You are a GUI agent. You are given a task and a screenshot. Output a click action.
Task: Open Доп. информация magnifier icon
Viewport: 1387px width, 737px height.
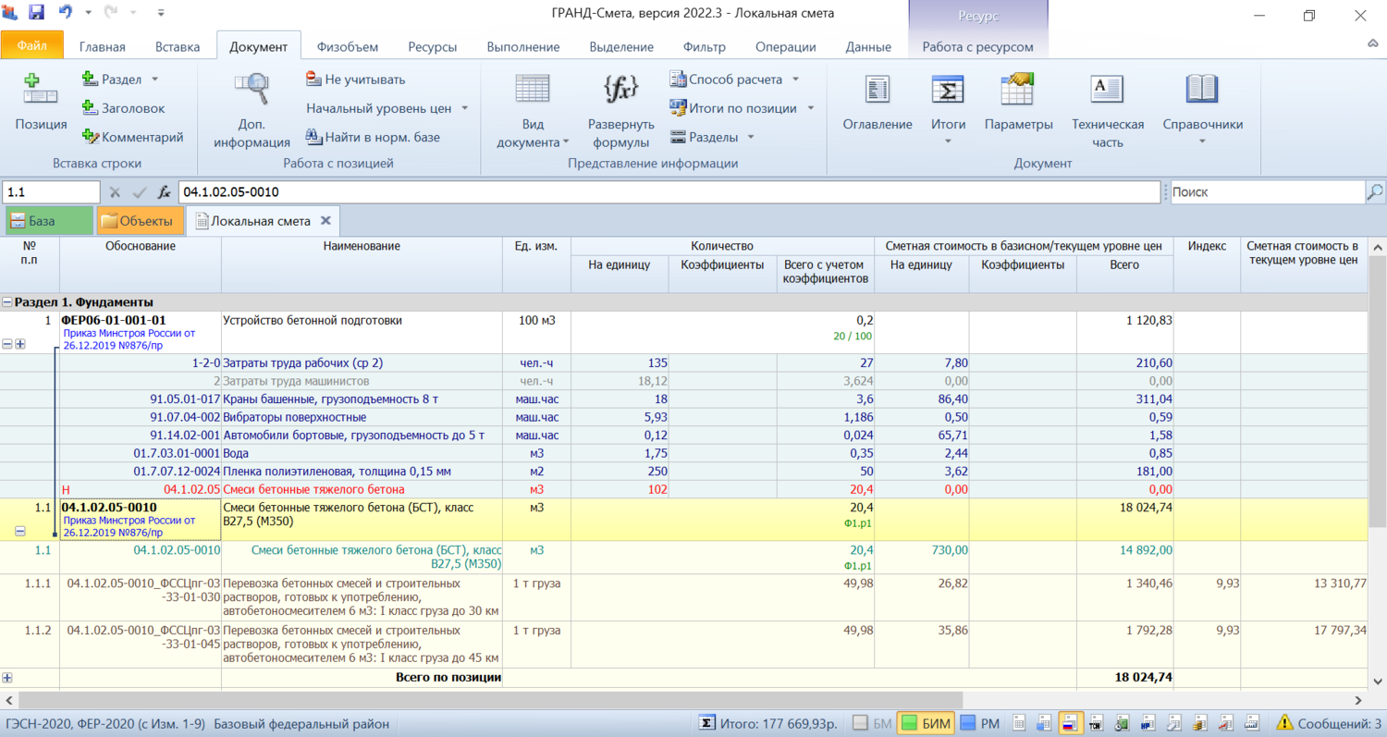click(252, 91)
